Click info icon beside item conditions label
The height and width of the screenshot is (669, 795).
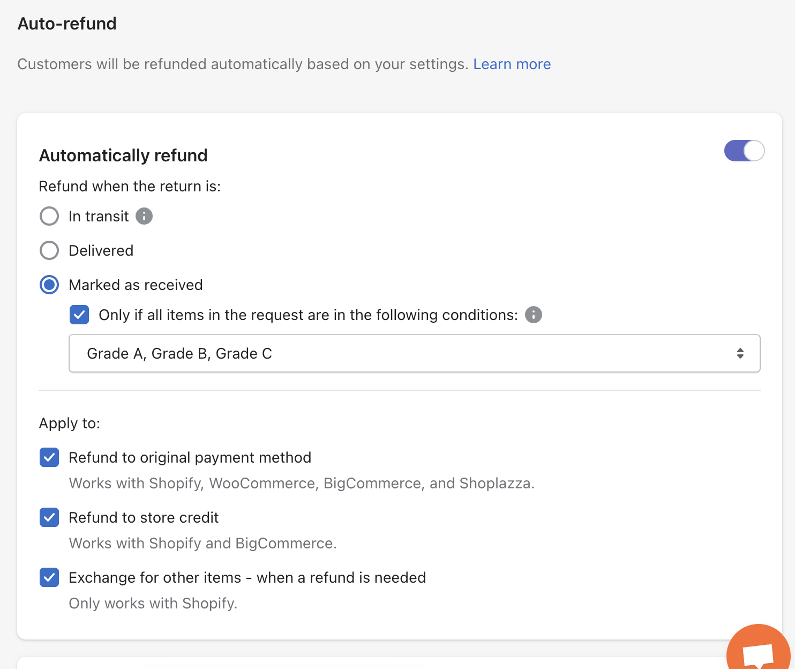pos(533,315)
